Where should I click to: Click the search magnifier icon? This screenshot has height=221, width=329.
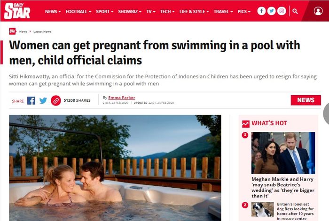[295, 11]
